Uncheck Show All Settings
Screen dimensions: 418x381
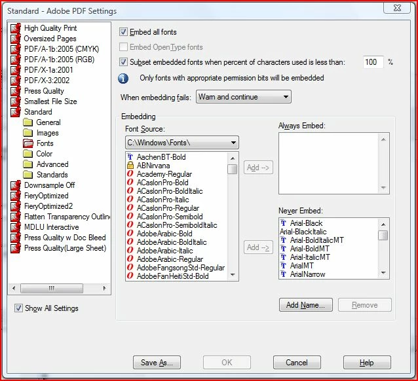coord(18,308)
